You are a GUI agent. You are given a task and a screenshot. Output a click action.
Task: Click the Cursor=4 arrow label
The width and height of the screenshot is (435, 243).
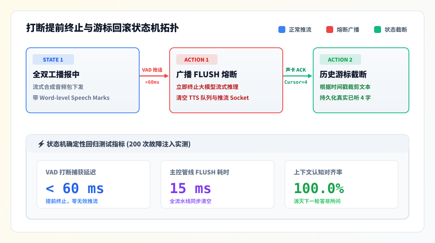click(296, 82)
